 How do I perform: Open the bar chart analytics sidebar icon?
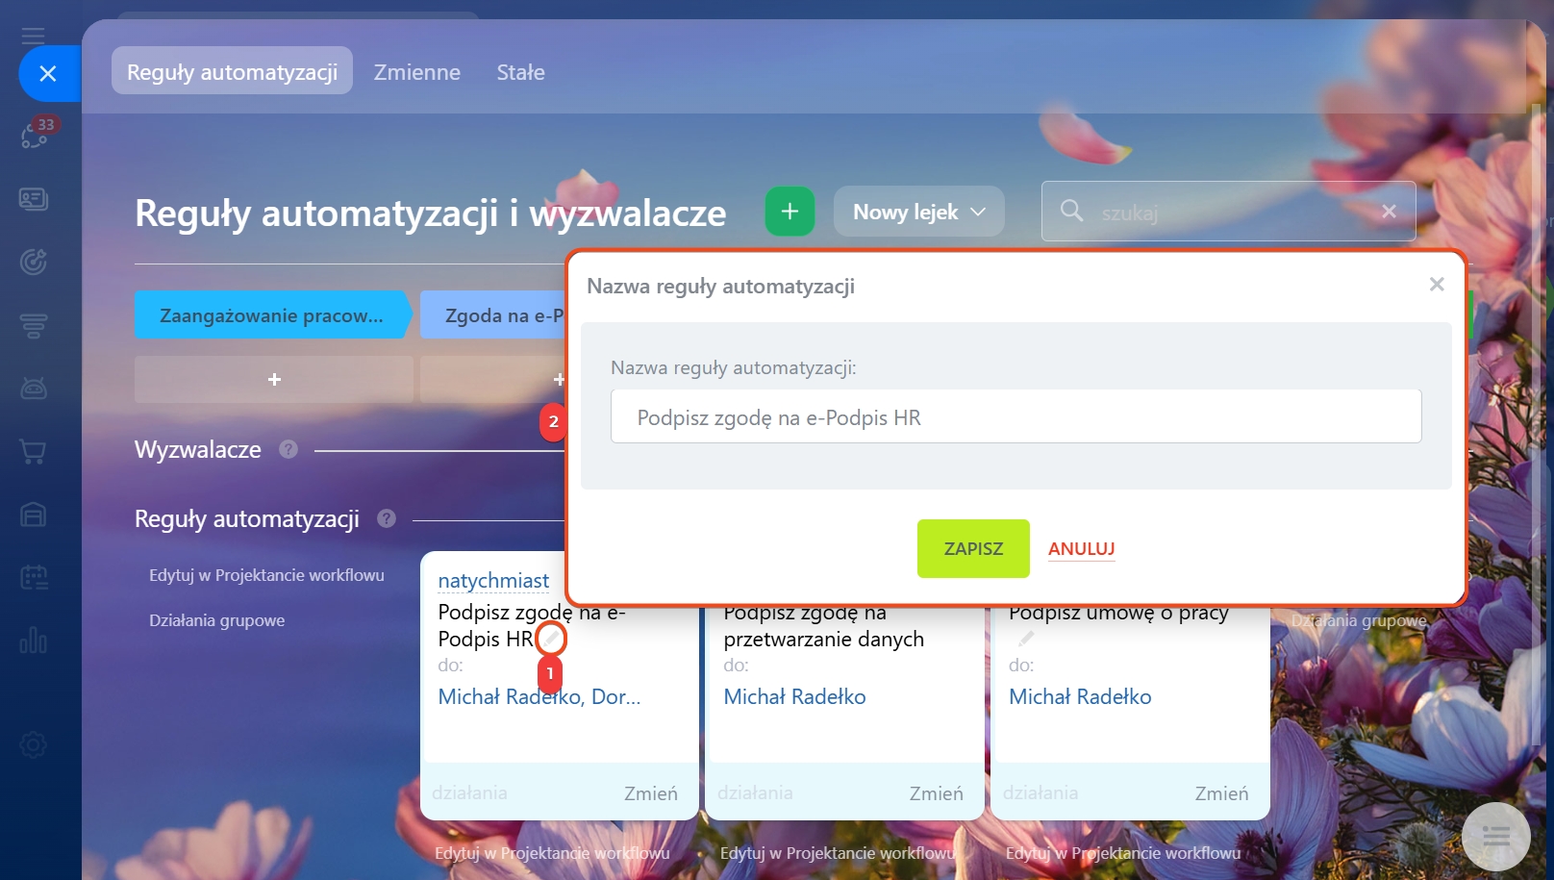(x=34, y=640)
